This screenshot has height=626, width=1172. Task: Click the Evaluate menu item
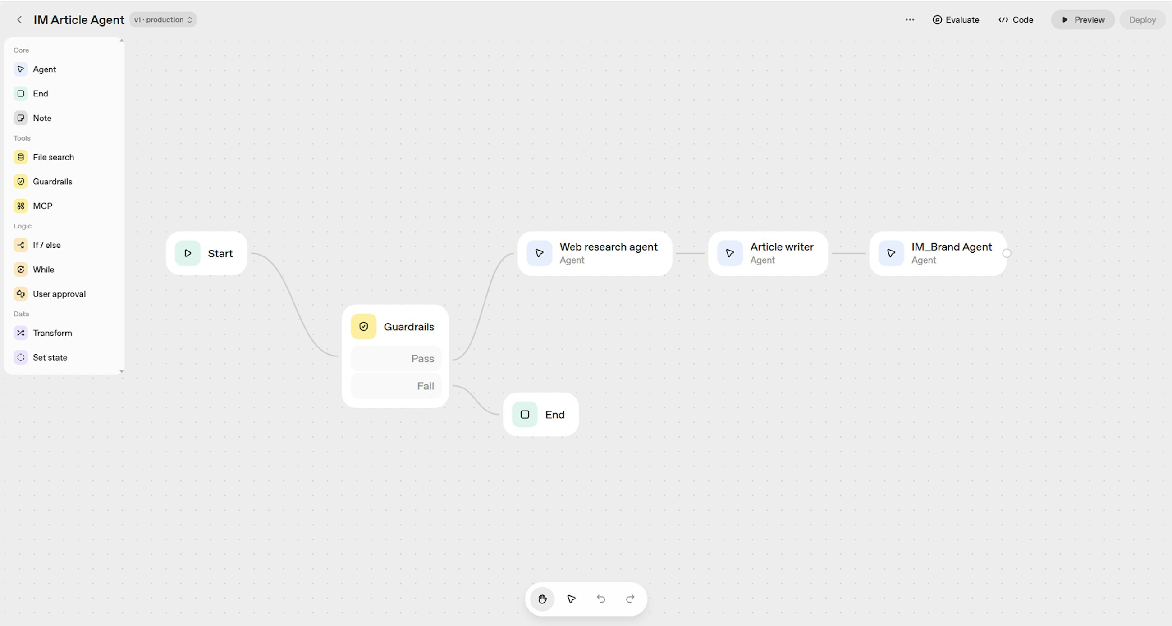956,19
